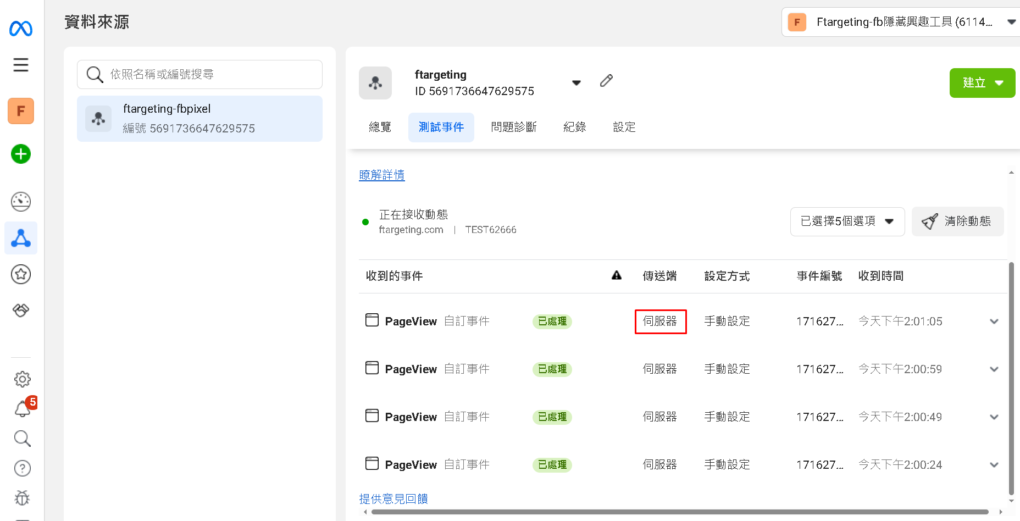Image resolution: width=1020 pixels, height=521 pixels.
Task: Expand the PageView row at 2:00:49
Action: click(x=994, y=417)
